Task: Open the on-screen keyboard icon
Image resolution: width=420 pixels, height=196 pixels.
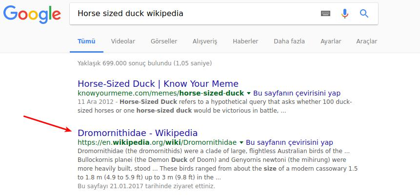Action: [x=325, y=13]
